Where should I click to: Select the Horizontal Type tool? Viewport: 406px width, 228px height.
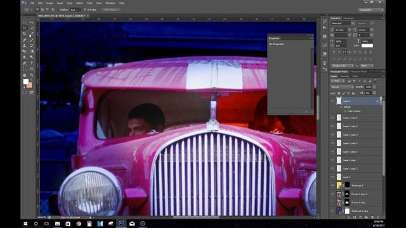32,63
